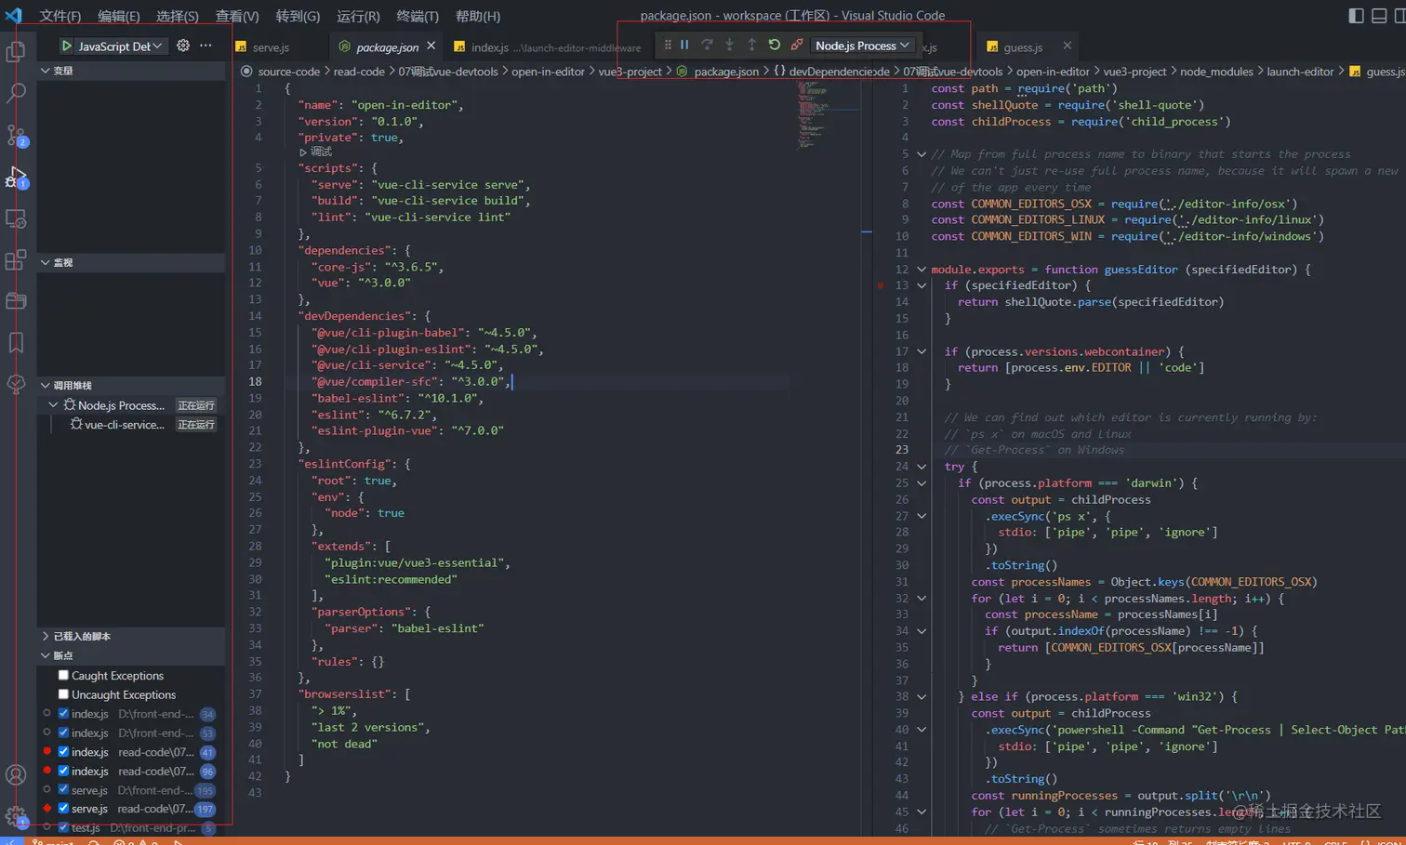Open the Manage gear in activity bar
The height and width of the screenshot is (845, 1406).
(16, 816)
